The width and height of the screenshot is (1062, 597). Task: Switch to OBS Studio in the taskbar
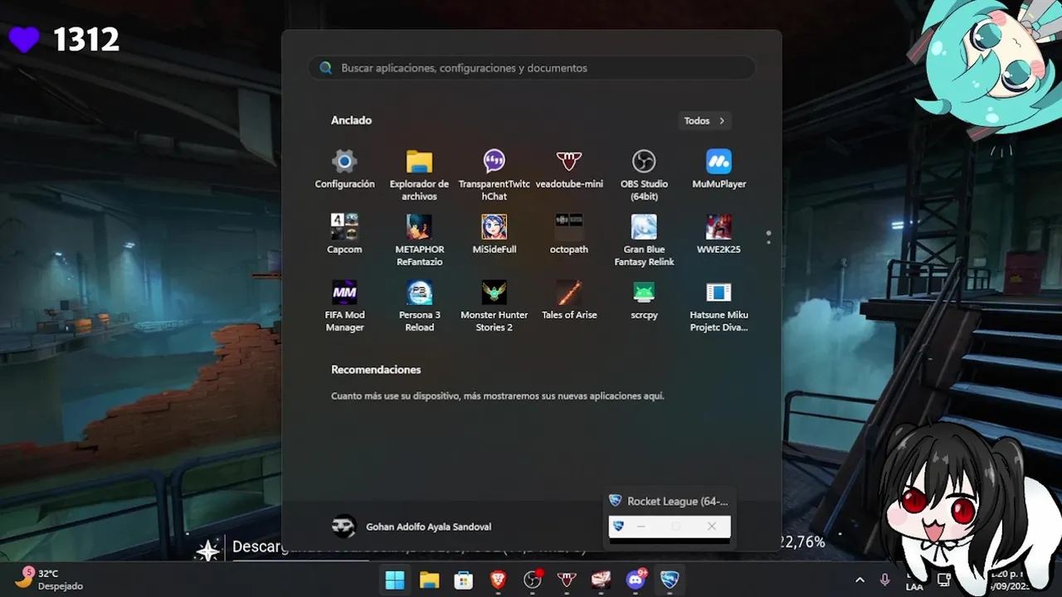click(533, 580)
